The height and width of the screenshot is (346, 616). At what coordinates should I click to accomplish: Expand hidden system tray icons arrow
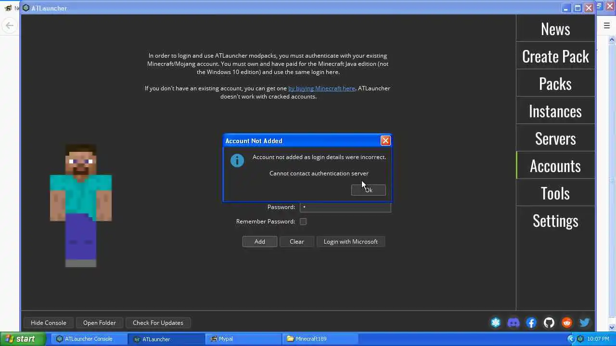click(571, 339)
